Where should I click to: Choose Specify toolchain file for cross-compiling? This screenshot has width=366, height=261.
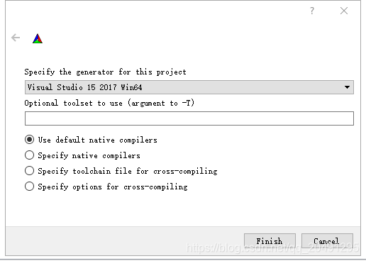(x=29, y=171)
